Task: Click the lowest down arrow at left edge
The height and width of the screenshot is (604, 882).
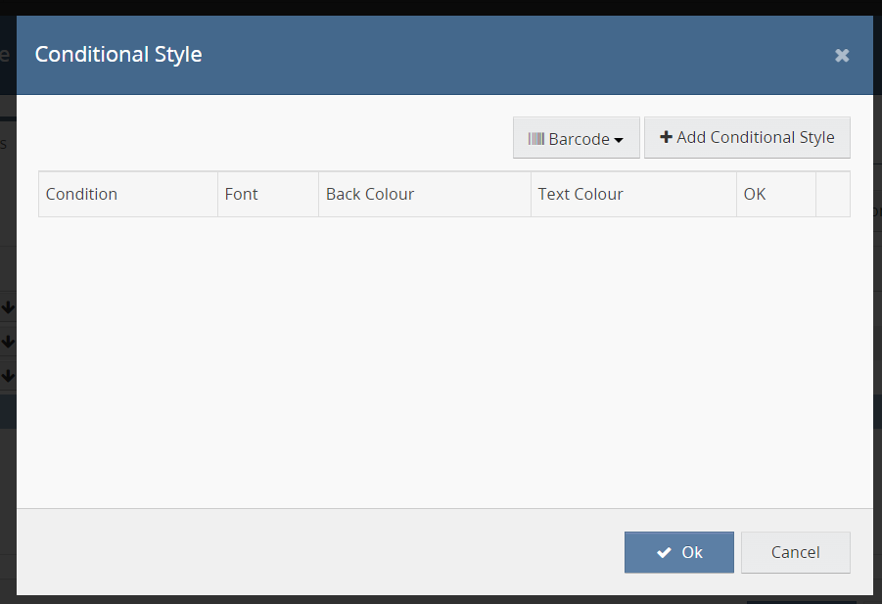Action: [x=8, y=374]
